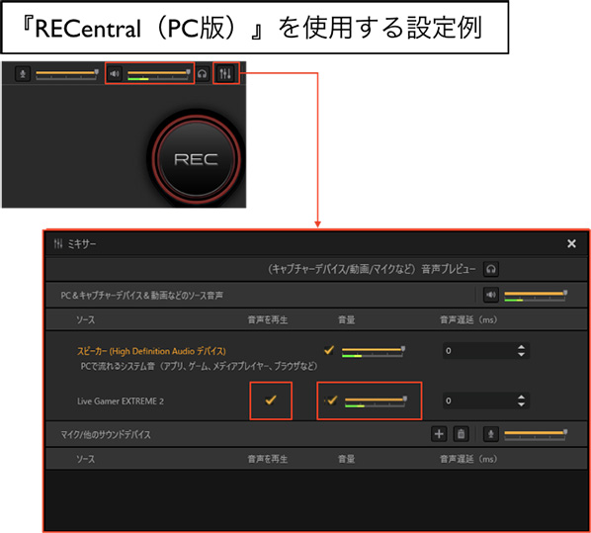Open the mixer settings icon in top toolbar
The image size is (591, 533).
225,73
